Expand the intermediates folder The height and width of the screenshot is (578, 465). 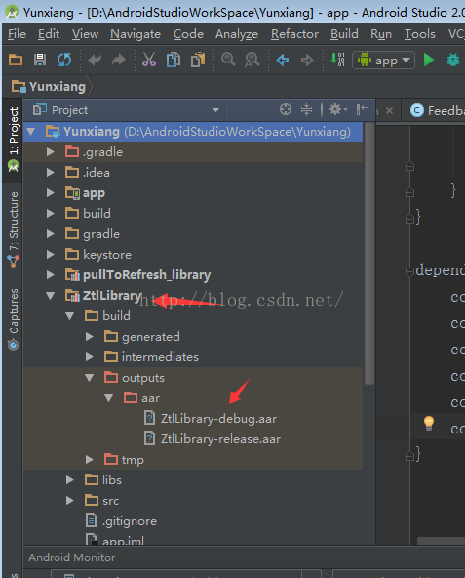[89, 356]
